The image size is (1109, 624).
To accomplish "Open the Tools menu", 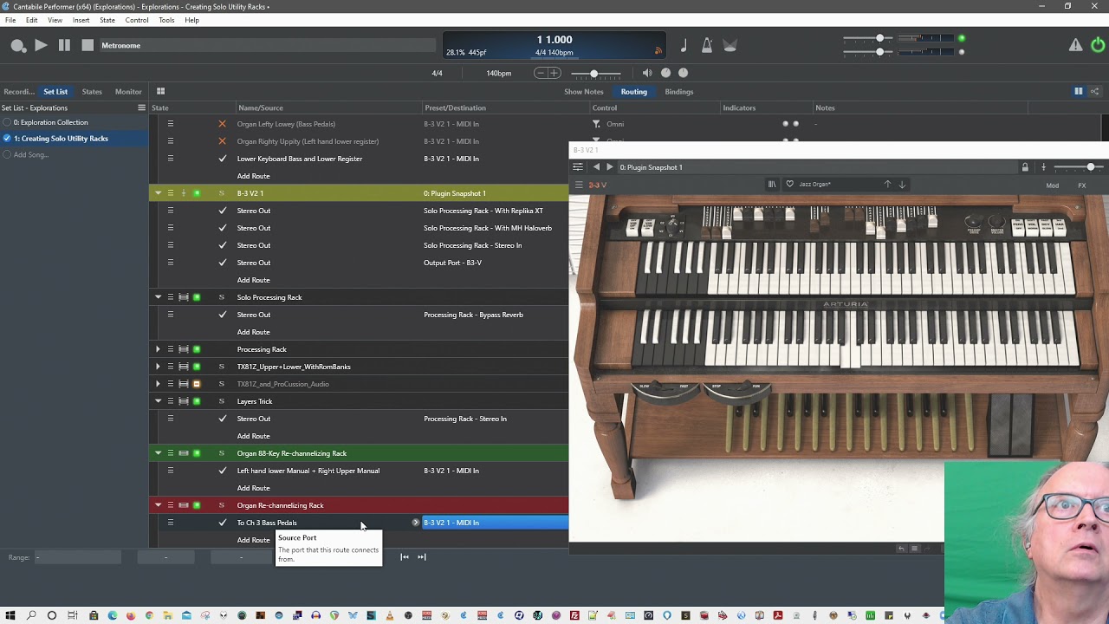I will (x=166, y=20).
